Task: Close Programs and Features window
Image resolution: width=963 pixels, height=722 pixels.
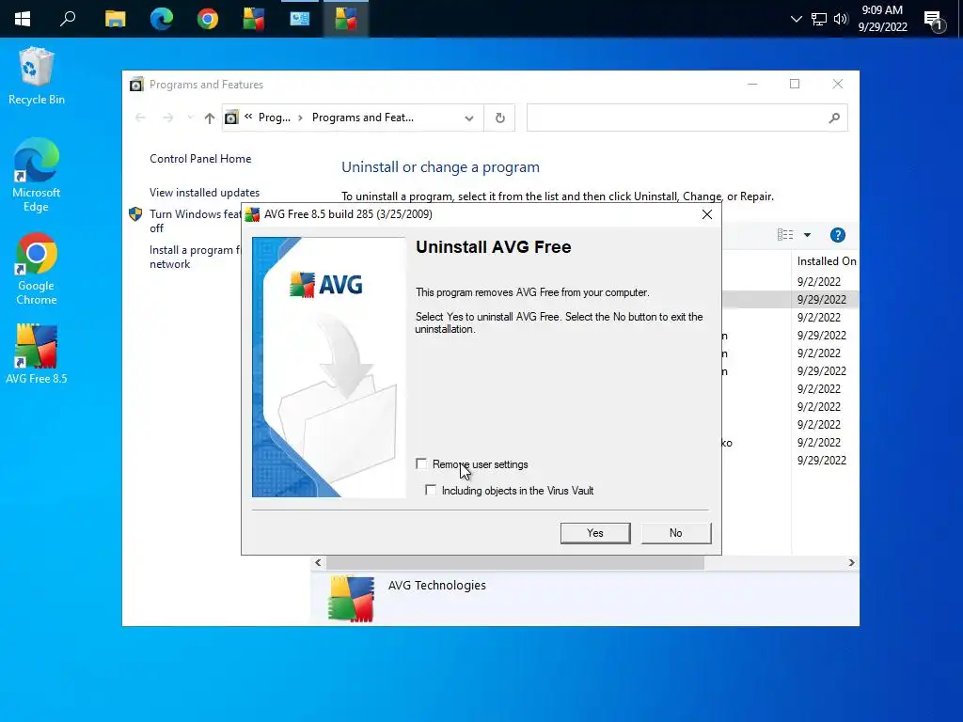Action: click(837, 84)
